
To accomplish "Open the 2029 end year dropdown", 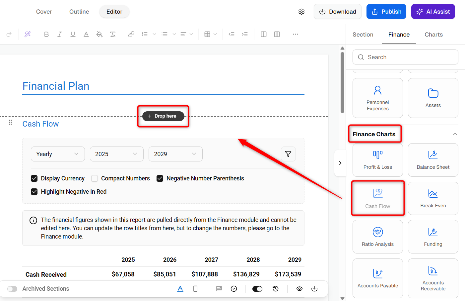I will pyautogui.click(x=175, y=154).
